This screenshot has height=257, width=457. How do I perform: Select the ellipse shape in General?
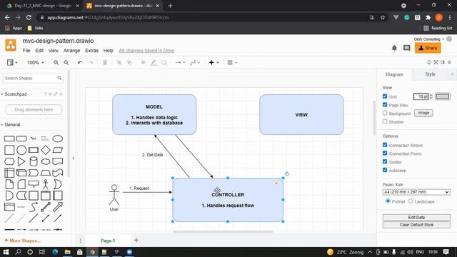(57, 138)
